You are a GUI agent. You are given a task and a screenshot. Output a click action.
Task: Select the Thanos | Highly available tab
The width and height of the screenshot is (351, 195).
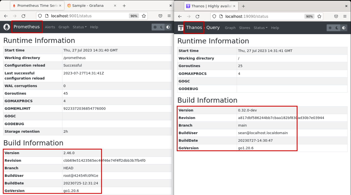[x=211, y=6]
